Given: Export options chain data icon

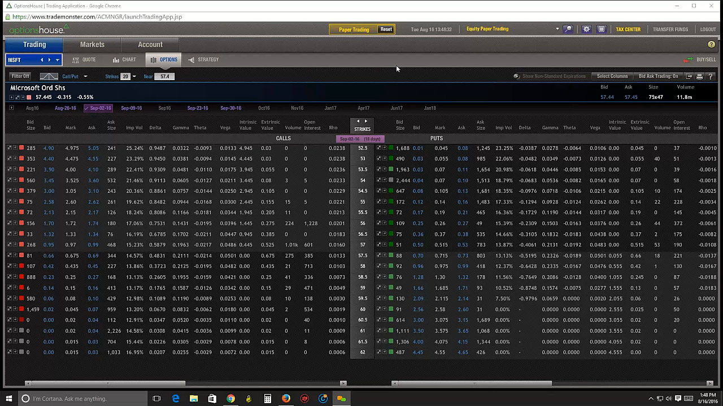Looking at the screenshot, I should click(689, 76).
